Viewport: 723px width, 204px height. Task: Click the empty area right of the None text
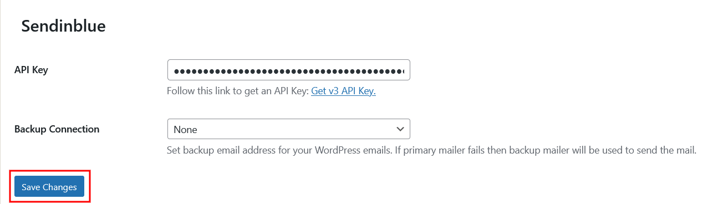click(294, 129)
